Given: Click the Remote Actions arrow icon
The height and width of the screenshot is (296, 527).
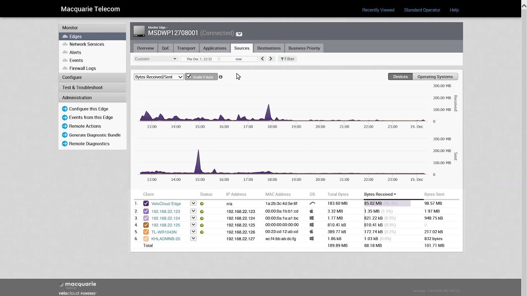Looking at the screenshot, I should coord(65,126).
